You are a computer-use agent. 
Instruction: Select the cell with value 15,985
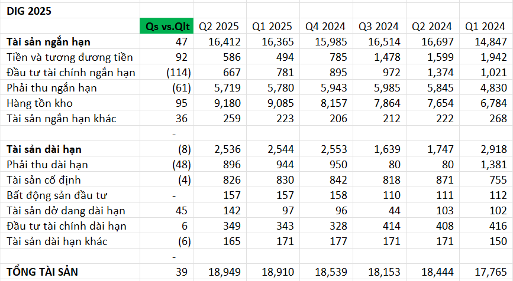pos(326,42)
